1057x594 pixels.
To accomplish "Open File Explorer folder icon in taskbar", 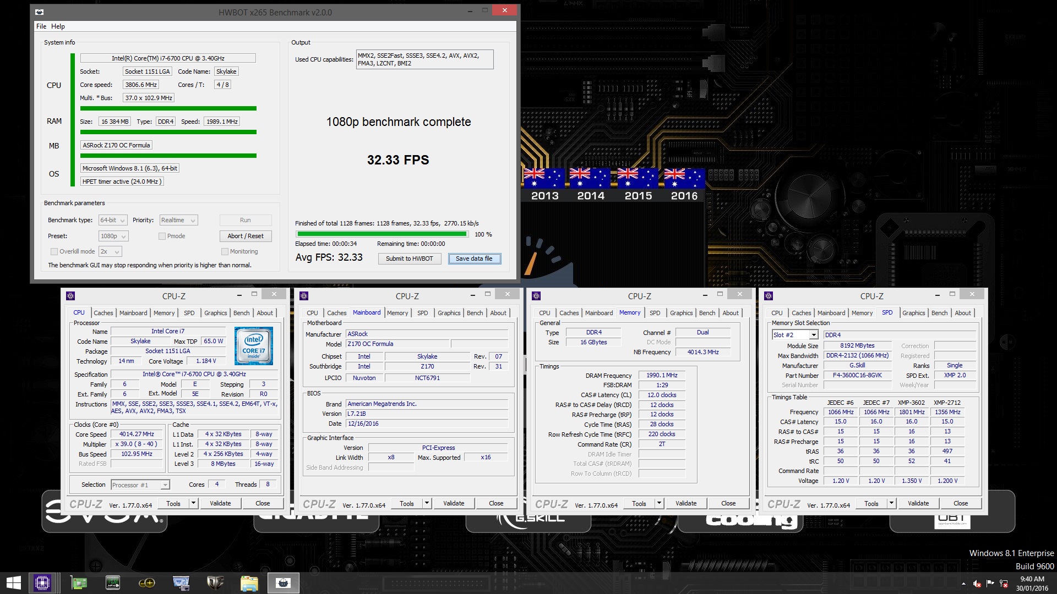I will click(249, 583).
